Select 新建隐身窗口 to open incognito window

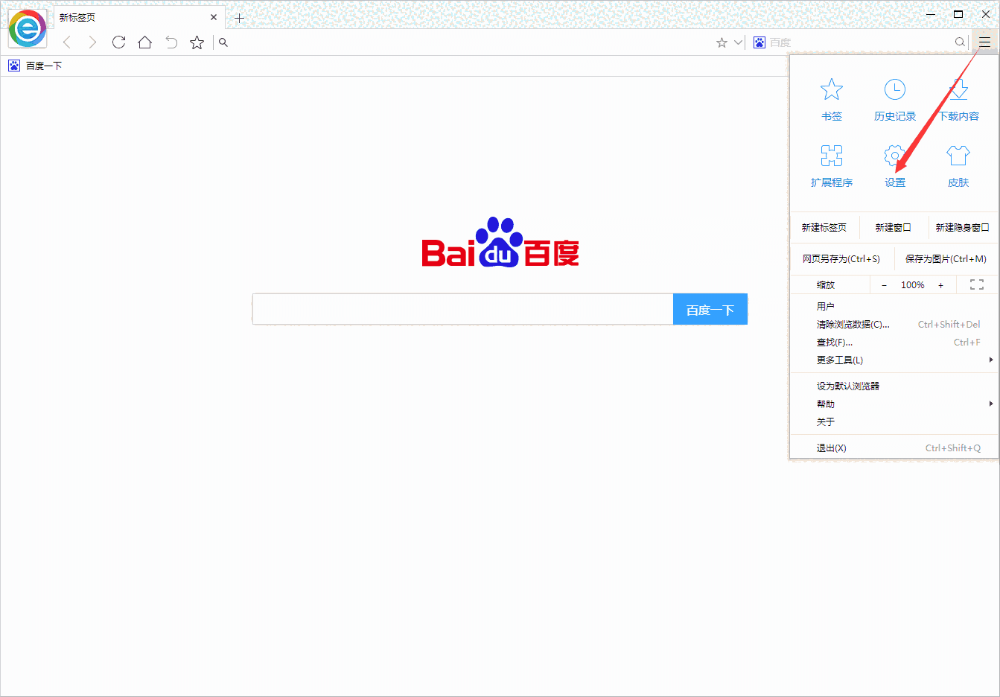pyautogui.click(x=961, y=227)
